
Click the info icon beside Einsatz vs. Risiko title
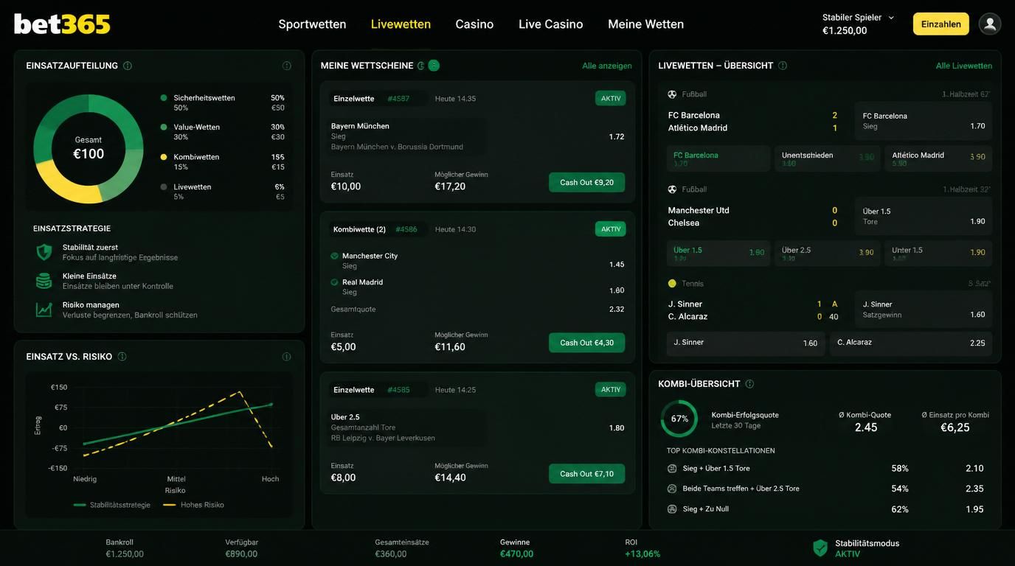(x=122, y=357)
